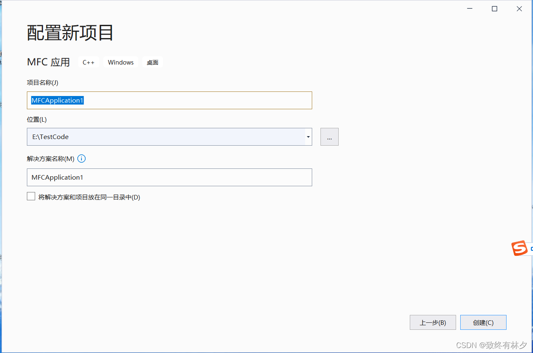Close the configure project dialog
533x353 pixels.
coord(519,9)
